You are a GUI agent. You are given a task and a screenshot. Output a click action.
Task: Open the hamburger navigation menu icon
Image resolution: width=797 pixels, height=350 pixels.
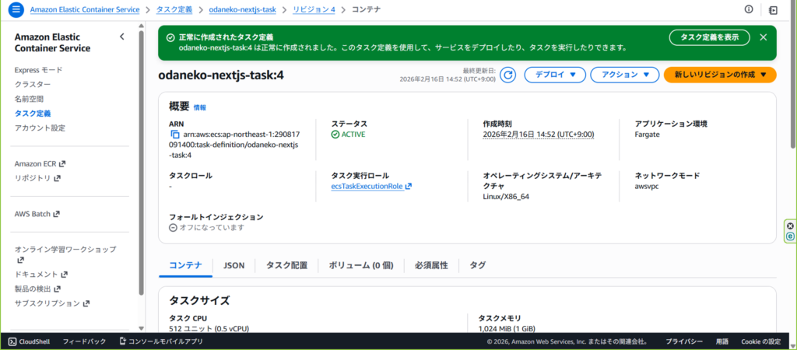15,10
